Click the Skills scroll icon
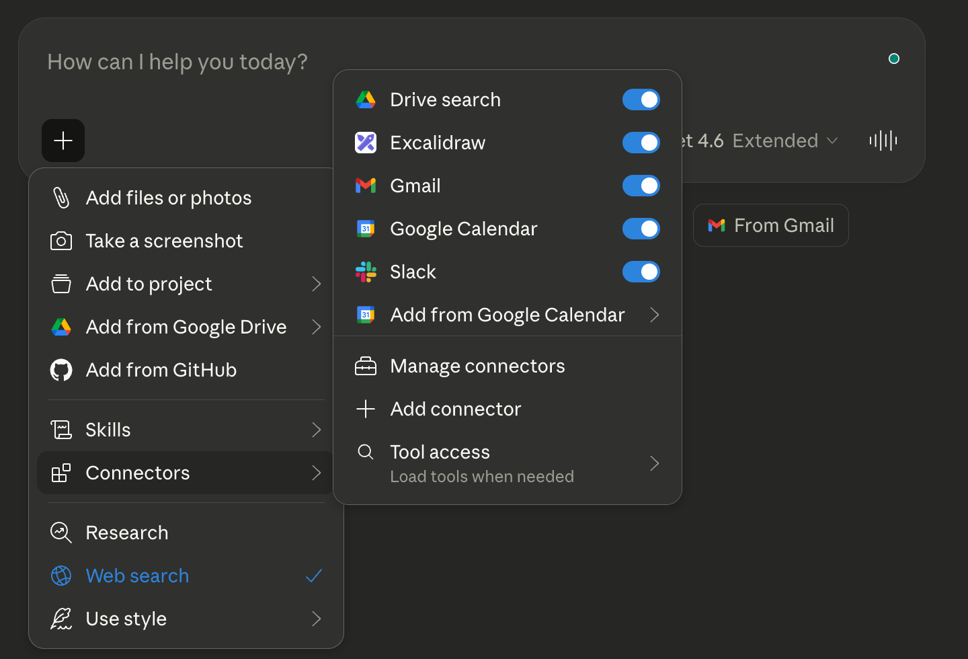The height and width of the screenshot is (659, 968). 61,430
